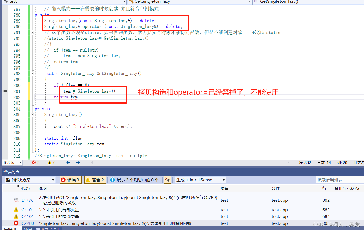Open the member dropdown showing GetSingleton_lazy()
364x230 pixels.
pyautogui.click(x=309, y=2)
